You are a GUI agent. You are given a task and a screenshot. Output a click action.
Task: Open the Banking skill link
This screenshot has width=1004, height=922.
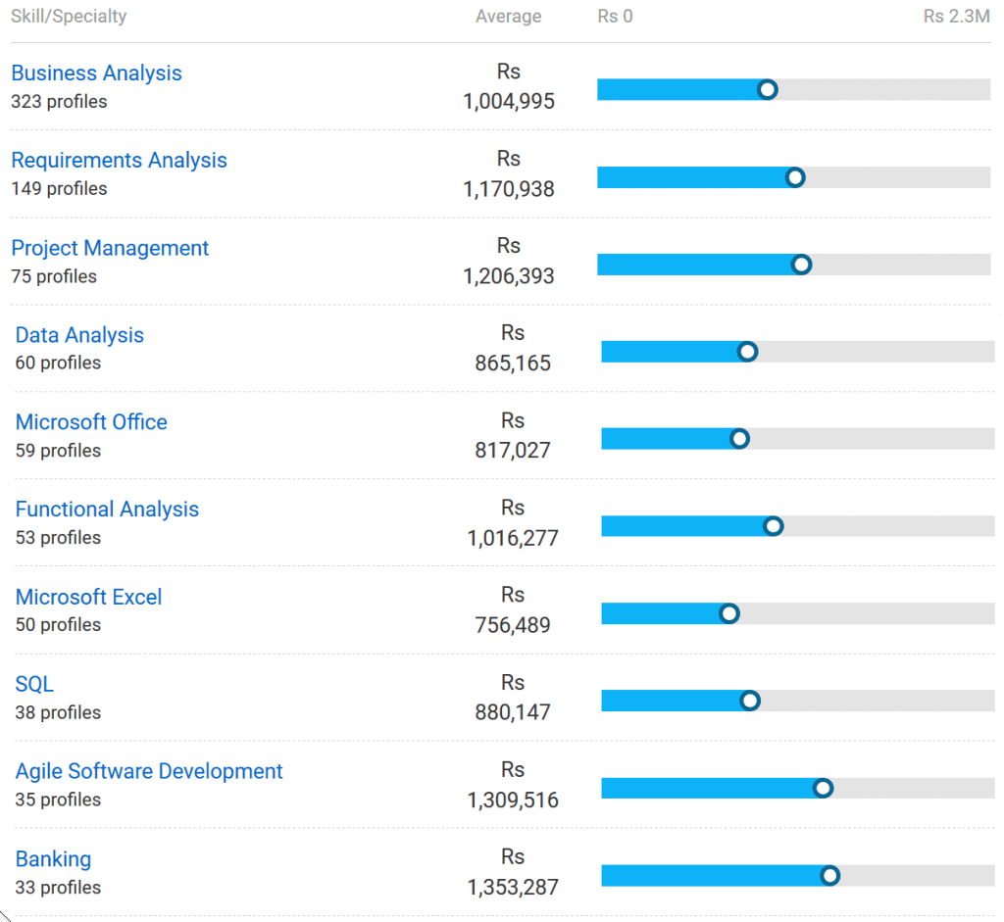coord(53,859)
